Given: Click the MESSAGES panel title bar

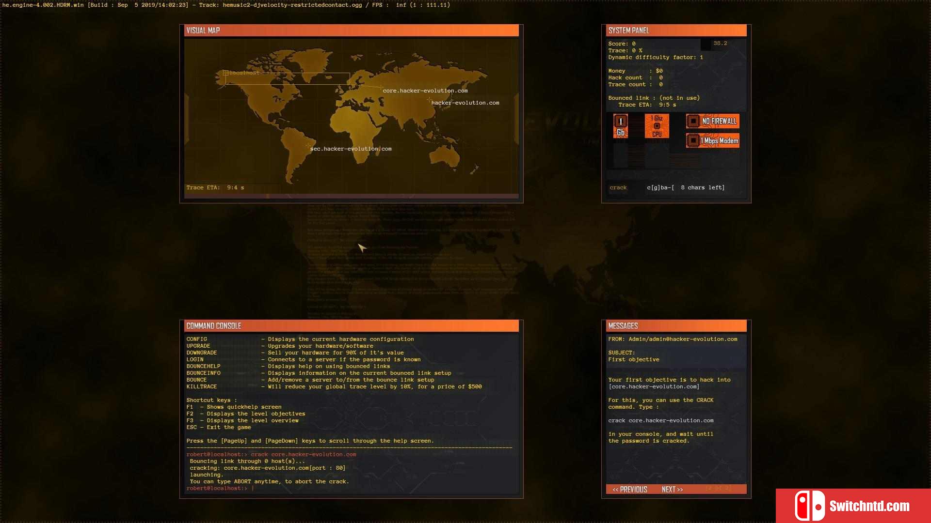Looking at the screenshot, I should [x=676, y=326].
